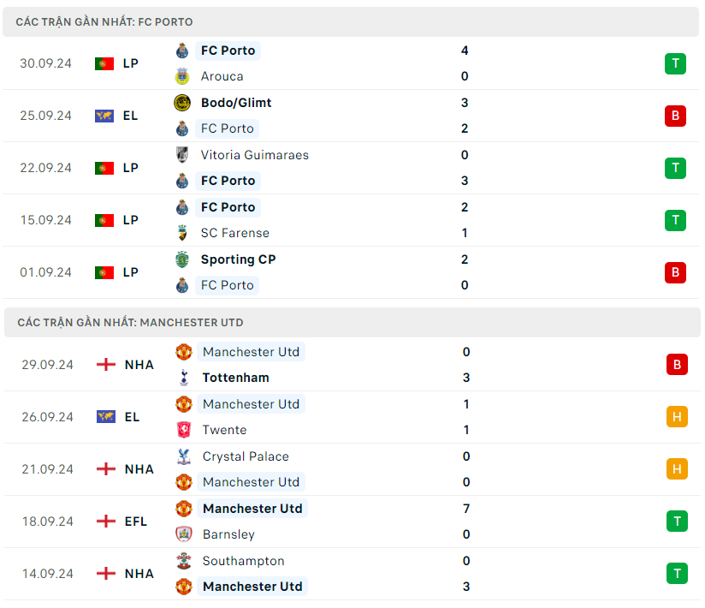The height and width of the screenshot is (608, 705).
Task: Click the Arouca club crest icon
Action: coord(181,76)
